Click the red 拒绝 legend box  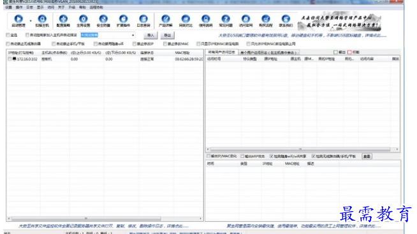349,52
